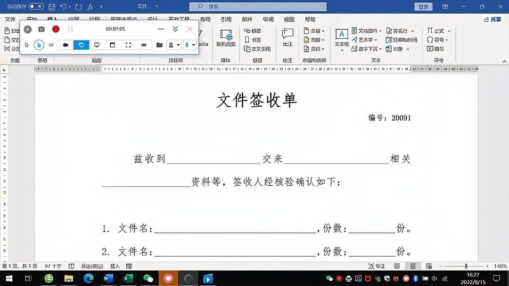Open the recordings folder in the recorder toolbar
This screenshot has width=509, height=286.
point(159,45)
